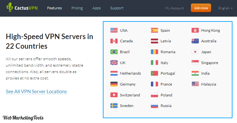Select the Singapore country label
The image size is (237, 123).
[x=210, y=63]
